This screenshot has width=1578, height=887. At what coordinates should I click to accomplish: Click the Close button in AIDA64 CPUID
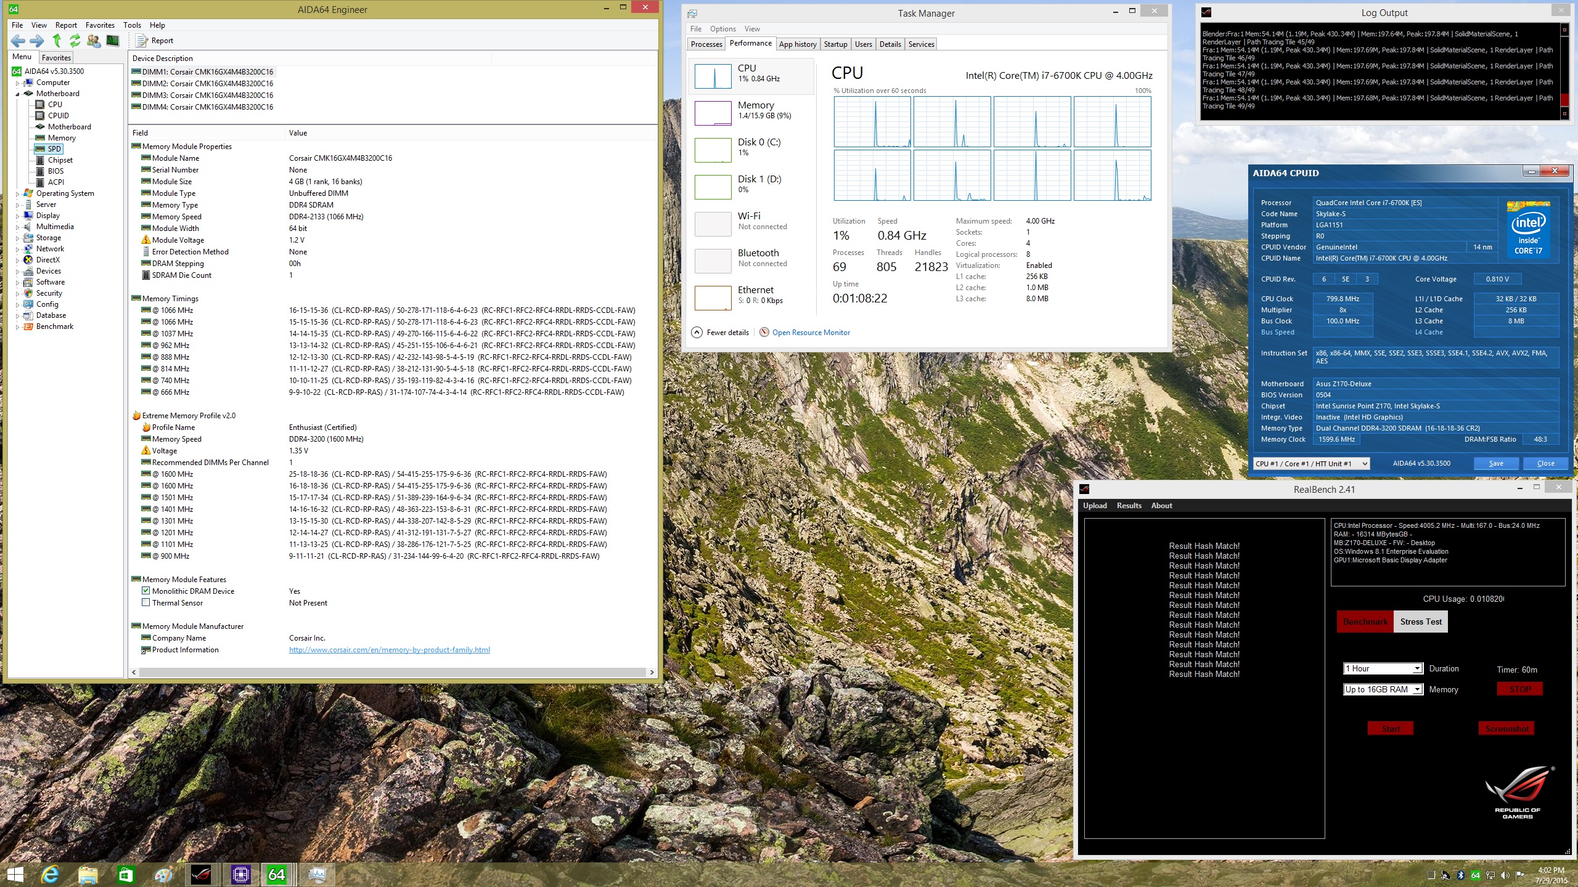(1545, 464)
